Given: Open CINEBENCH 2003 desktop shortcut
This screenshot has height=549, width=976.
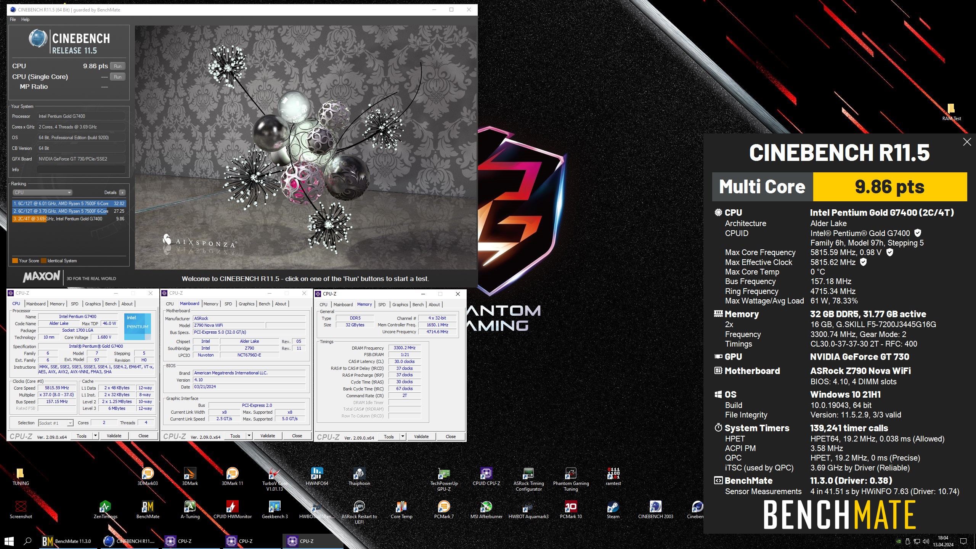Looking at the screenshot, I should click(x=655, y=509).
